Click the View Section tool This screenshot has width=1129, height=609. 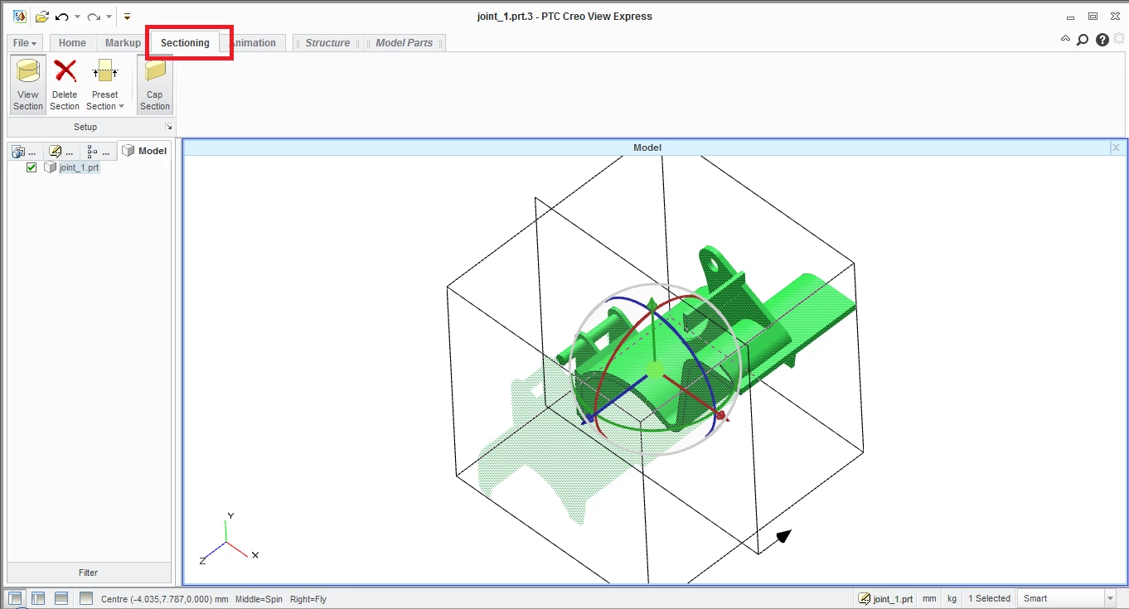[28, 85]
